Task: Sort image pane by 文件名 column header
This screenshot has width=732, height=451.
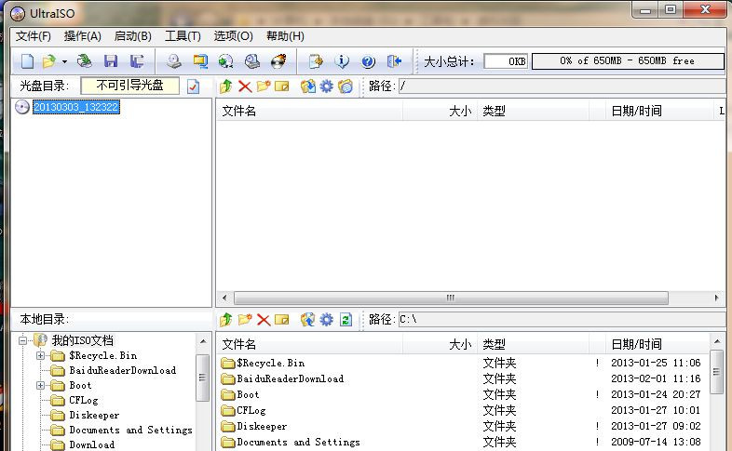Action: tap(309, 111)
